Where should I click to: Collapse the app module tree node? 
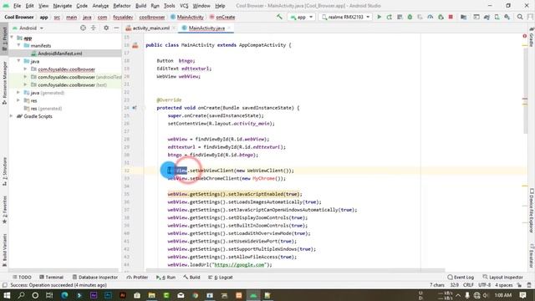click(x=13, y=38)
